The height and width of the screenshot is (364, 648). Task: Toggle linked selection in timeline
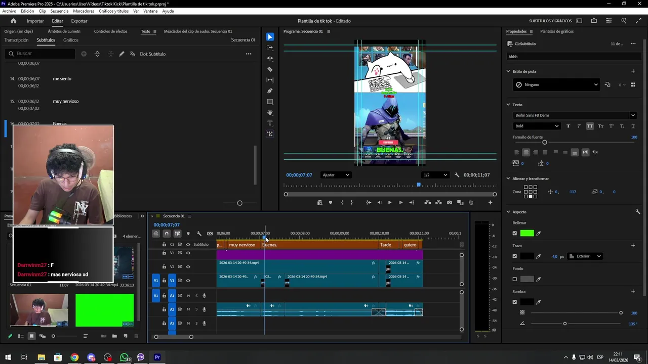click(x=177, y=234)
